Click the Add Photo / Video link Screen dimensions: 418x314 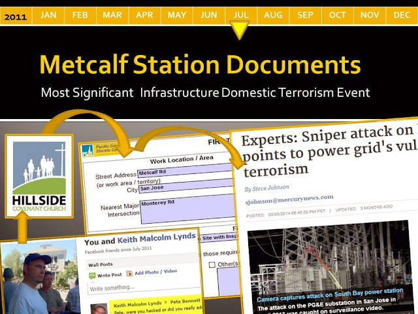click(155, 272)
